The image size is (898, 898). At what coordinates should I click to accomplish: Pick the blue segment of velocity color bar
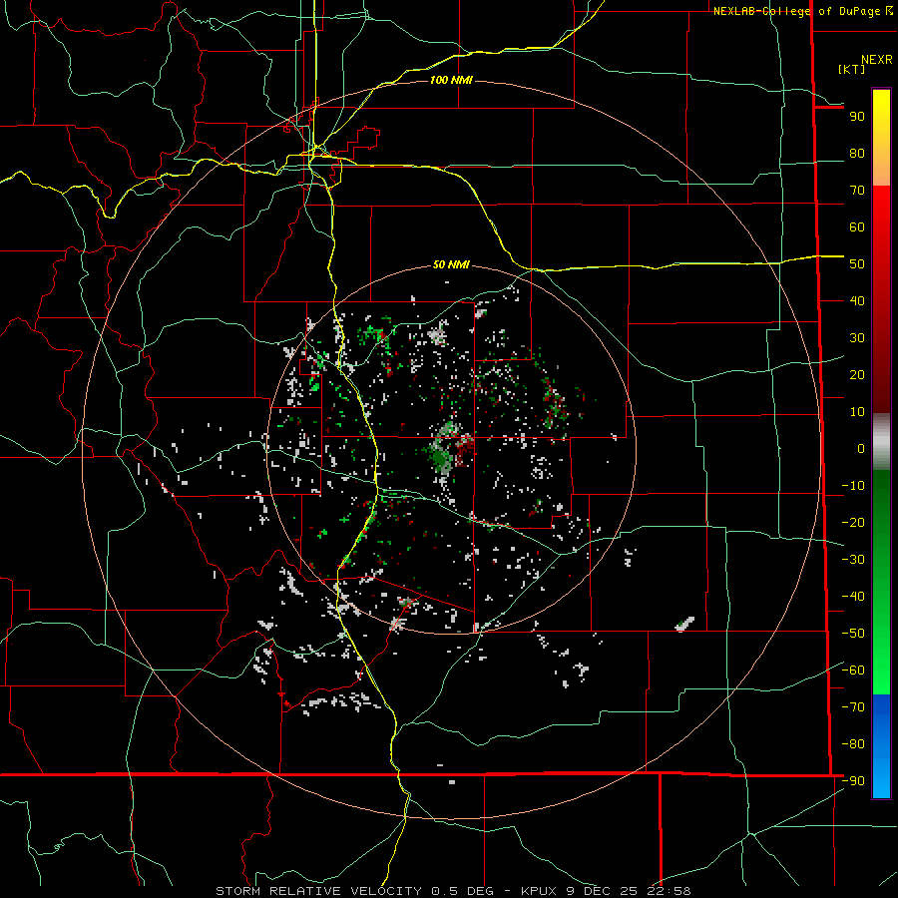pyautogui.click(x=881, y=746)
